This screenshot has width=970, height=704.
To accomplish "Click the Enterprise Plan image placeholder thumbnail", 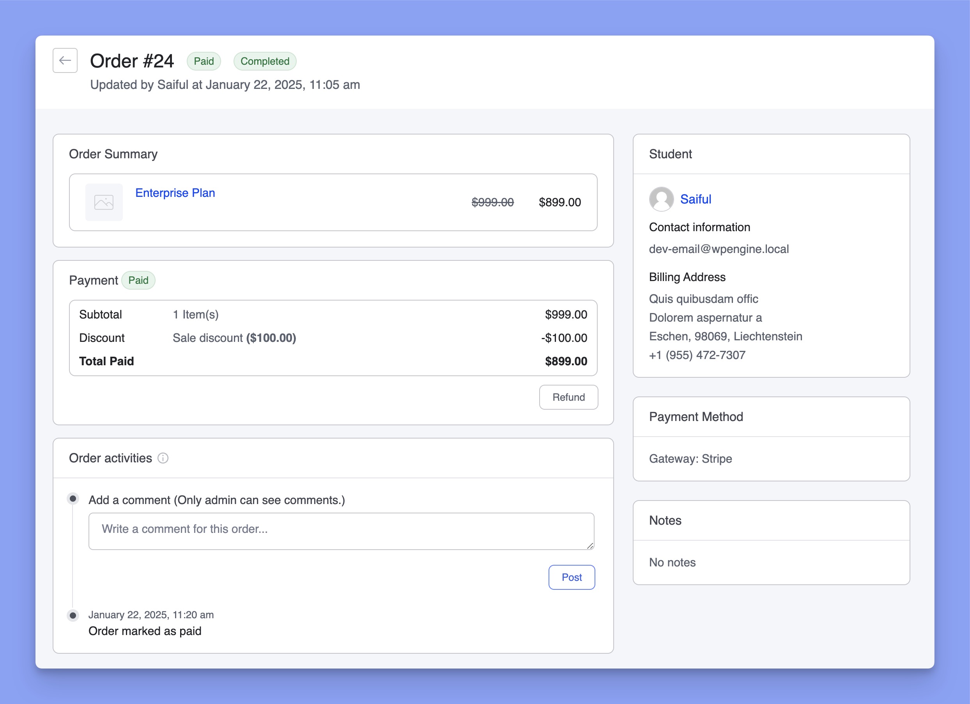I will point(104,202).
